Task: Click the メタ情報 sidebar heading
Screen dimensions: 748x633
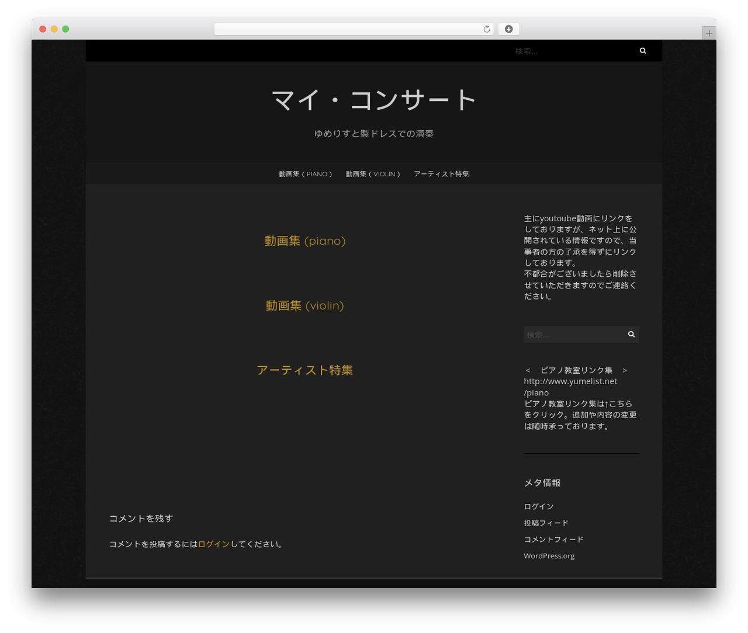Action: click(x=542, y=483)
